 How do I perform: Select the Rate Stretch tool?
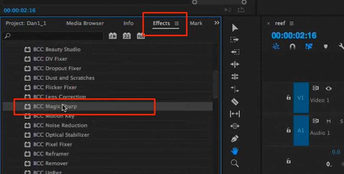click(x=235, y=89)
